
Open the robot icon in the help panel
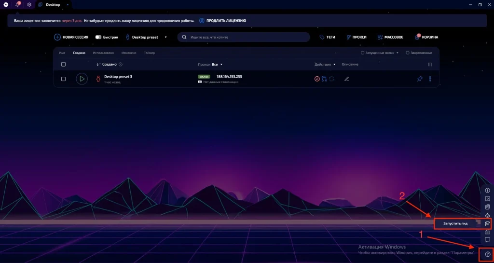pos(487,215)
